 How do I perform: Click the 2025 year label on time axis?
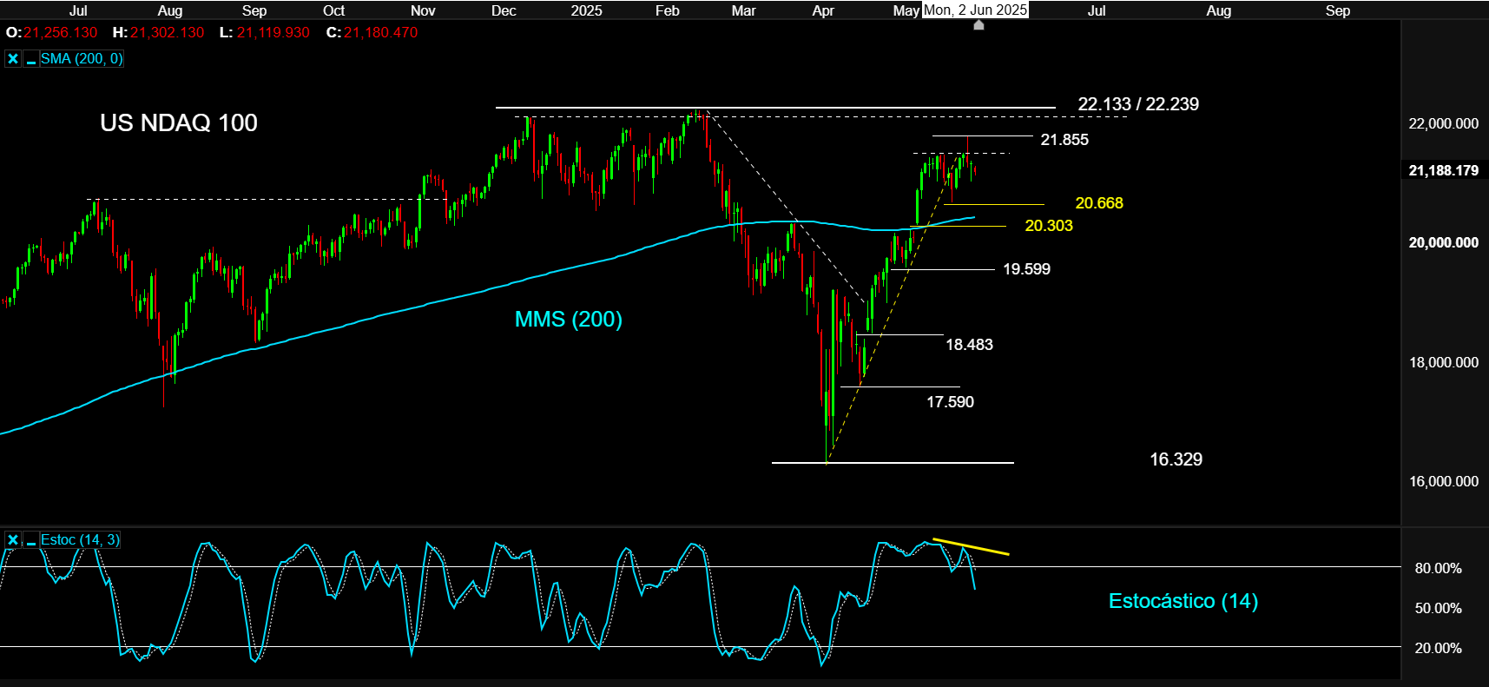(586, 10)
